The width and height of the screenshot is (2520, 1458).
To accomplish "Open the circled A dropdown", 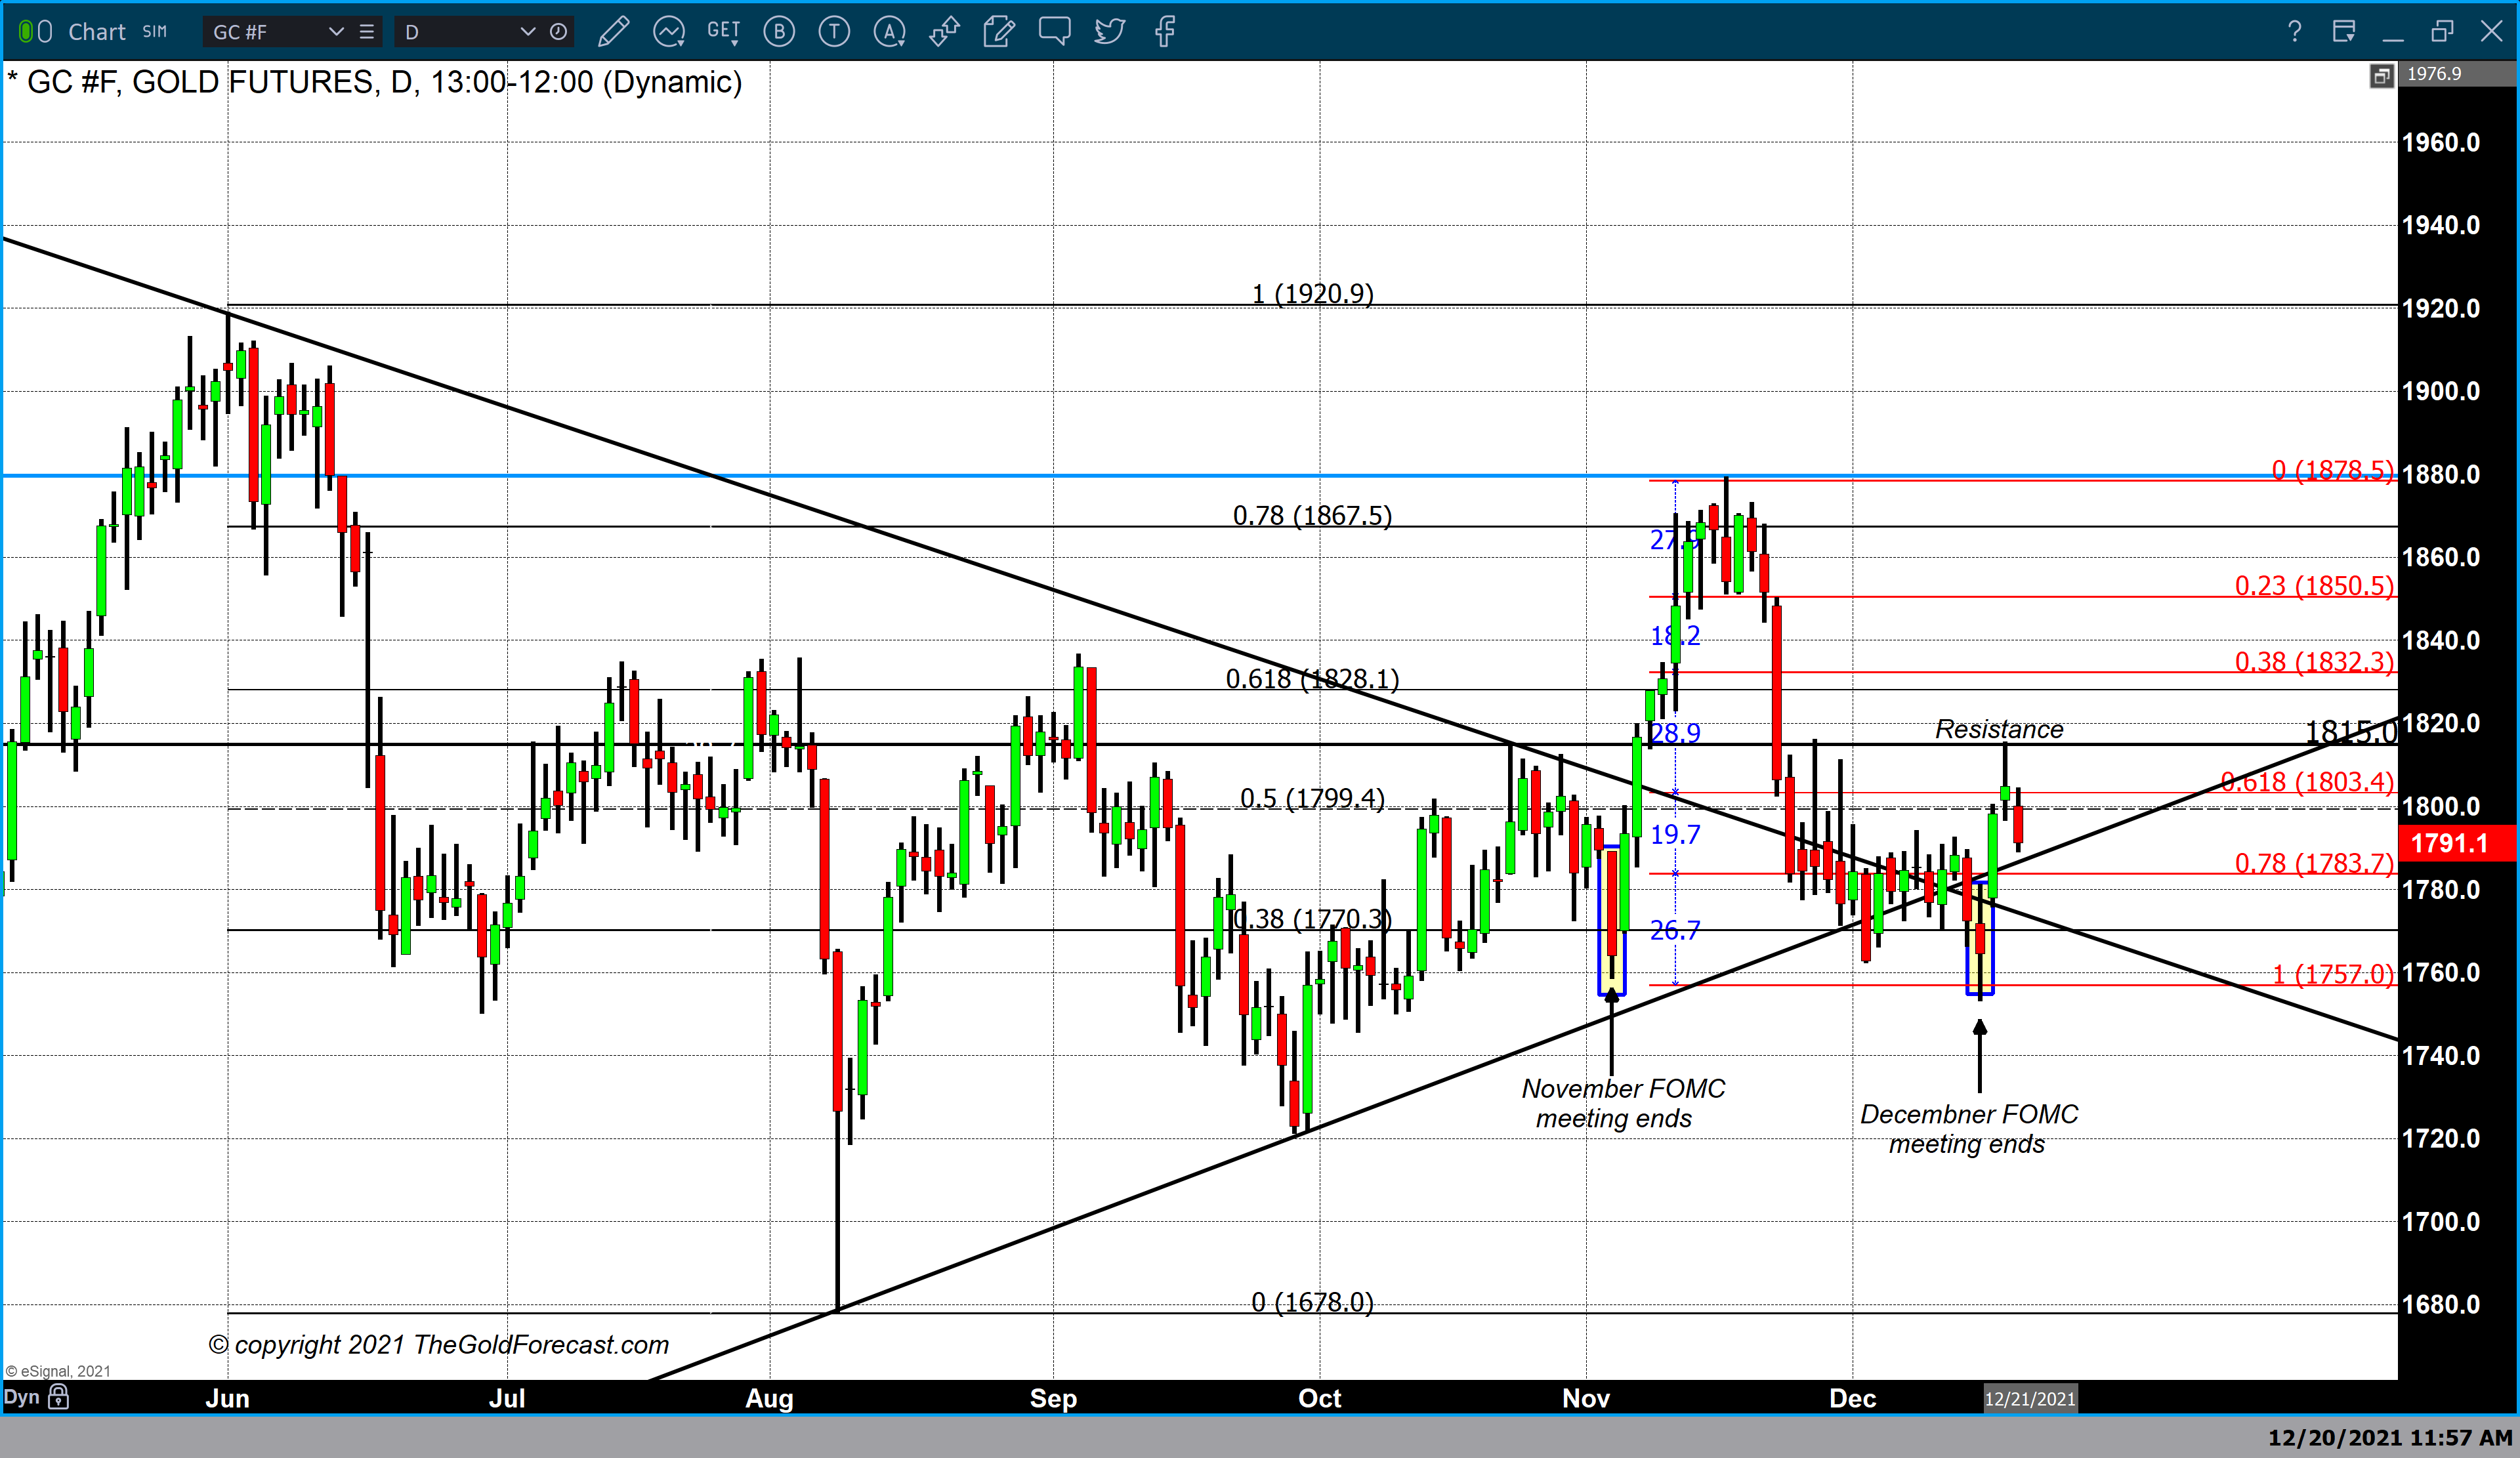I will click(x=889, y=32).
